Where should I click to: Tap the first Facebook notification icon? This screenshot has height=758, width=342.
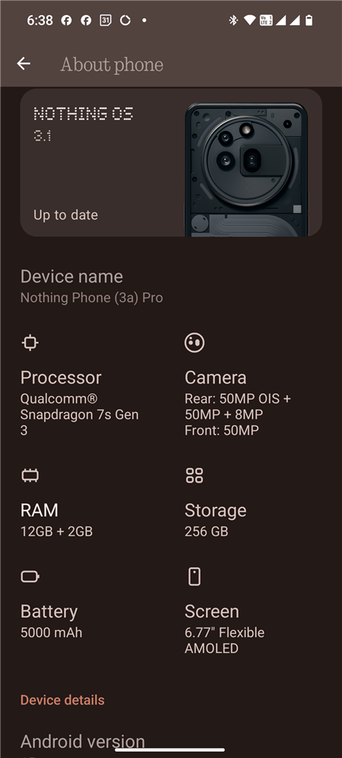66,21
